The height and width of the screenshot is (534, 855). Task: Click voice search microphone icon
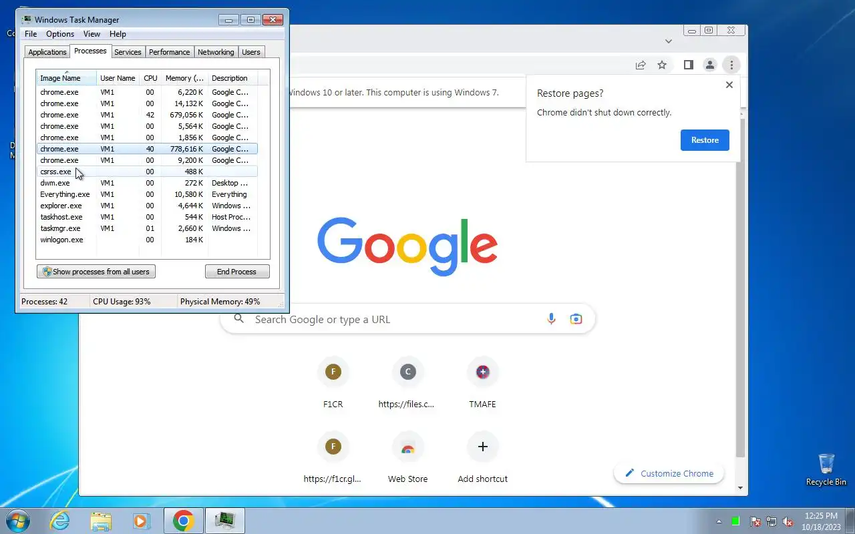[x=551, y=319]
